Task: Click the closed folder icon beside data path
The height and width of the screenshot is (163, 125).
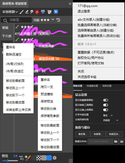Action: (x=116, y=141)
